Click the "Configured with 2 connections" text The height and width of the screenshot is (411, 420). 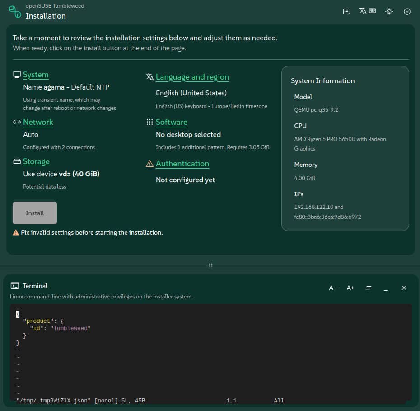click(x=59, y=147)
